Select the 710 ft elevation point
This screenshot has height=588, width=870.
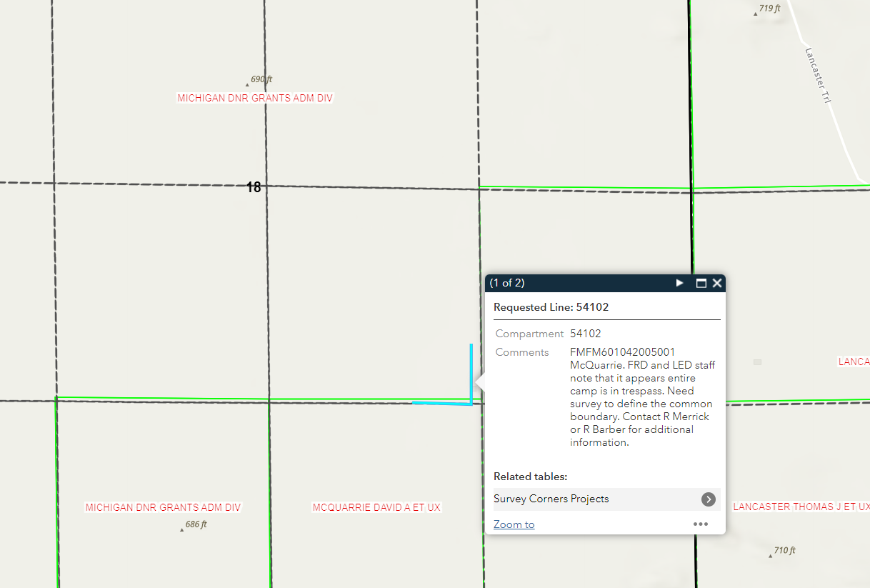click(x=770, y=555)
